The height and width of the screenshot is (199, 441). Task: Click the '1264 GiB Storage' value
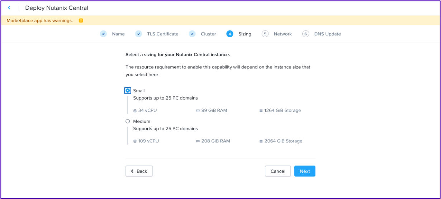click(283, 111)
